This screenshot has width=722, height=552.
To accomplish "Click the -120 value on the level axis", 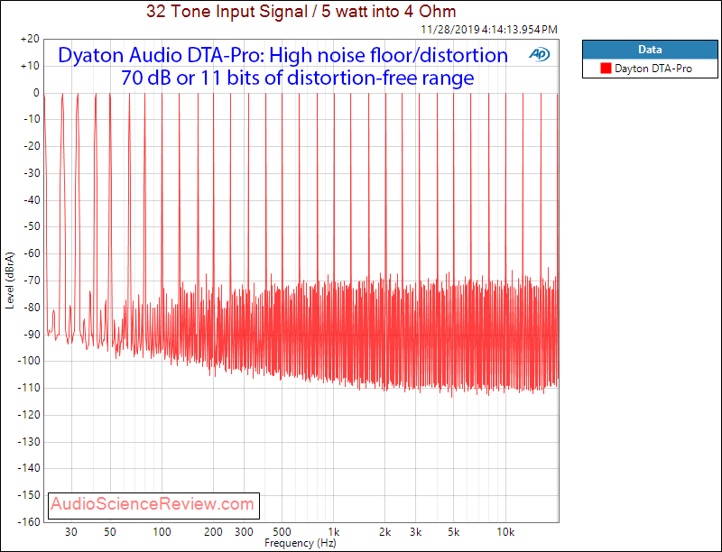I will 29,415.
